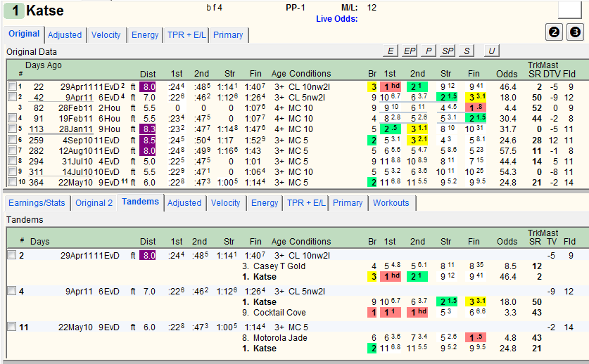Screen dimensions: 589x364
Task: Click the Casey T Gold horse name
Action: tap(279, 266)
